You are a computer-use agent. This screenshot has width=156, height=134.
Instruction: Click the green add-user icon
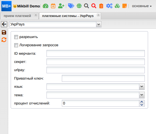coord(61,6)
